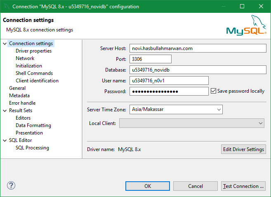Click the Test Connection button
Viewport: 271px width, 197px height.
click(243, 186)
